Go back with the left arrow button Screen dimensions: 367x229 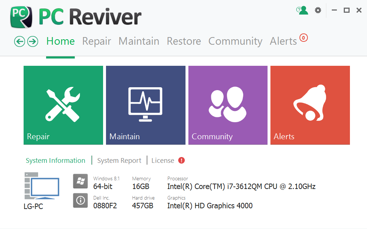[20, 41]
